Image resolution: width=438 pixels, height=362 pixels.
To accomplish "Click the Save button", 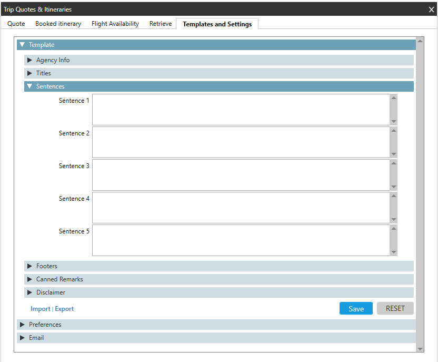I will [x=356, y=309].
